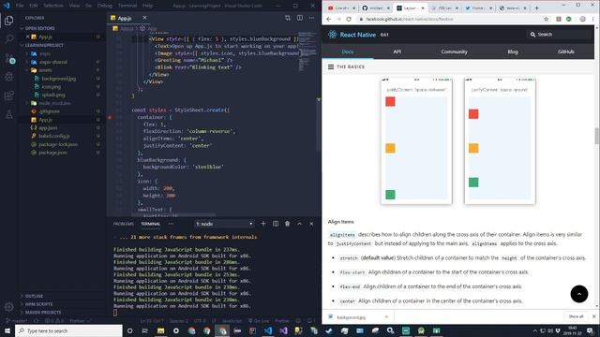Open the Source Control view in activity bar
Image resolution: width=600 pixels, height=337 pixels.
(x=9, y=58)
